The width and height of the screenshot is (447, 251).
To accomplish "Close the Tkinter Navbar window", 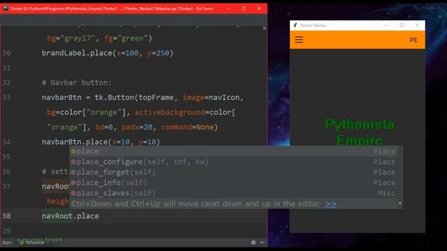I will click(x=417, y=25).
